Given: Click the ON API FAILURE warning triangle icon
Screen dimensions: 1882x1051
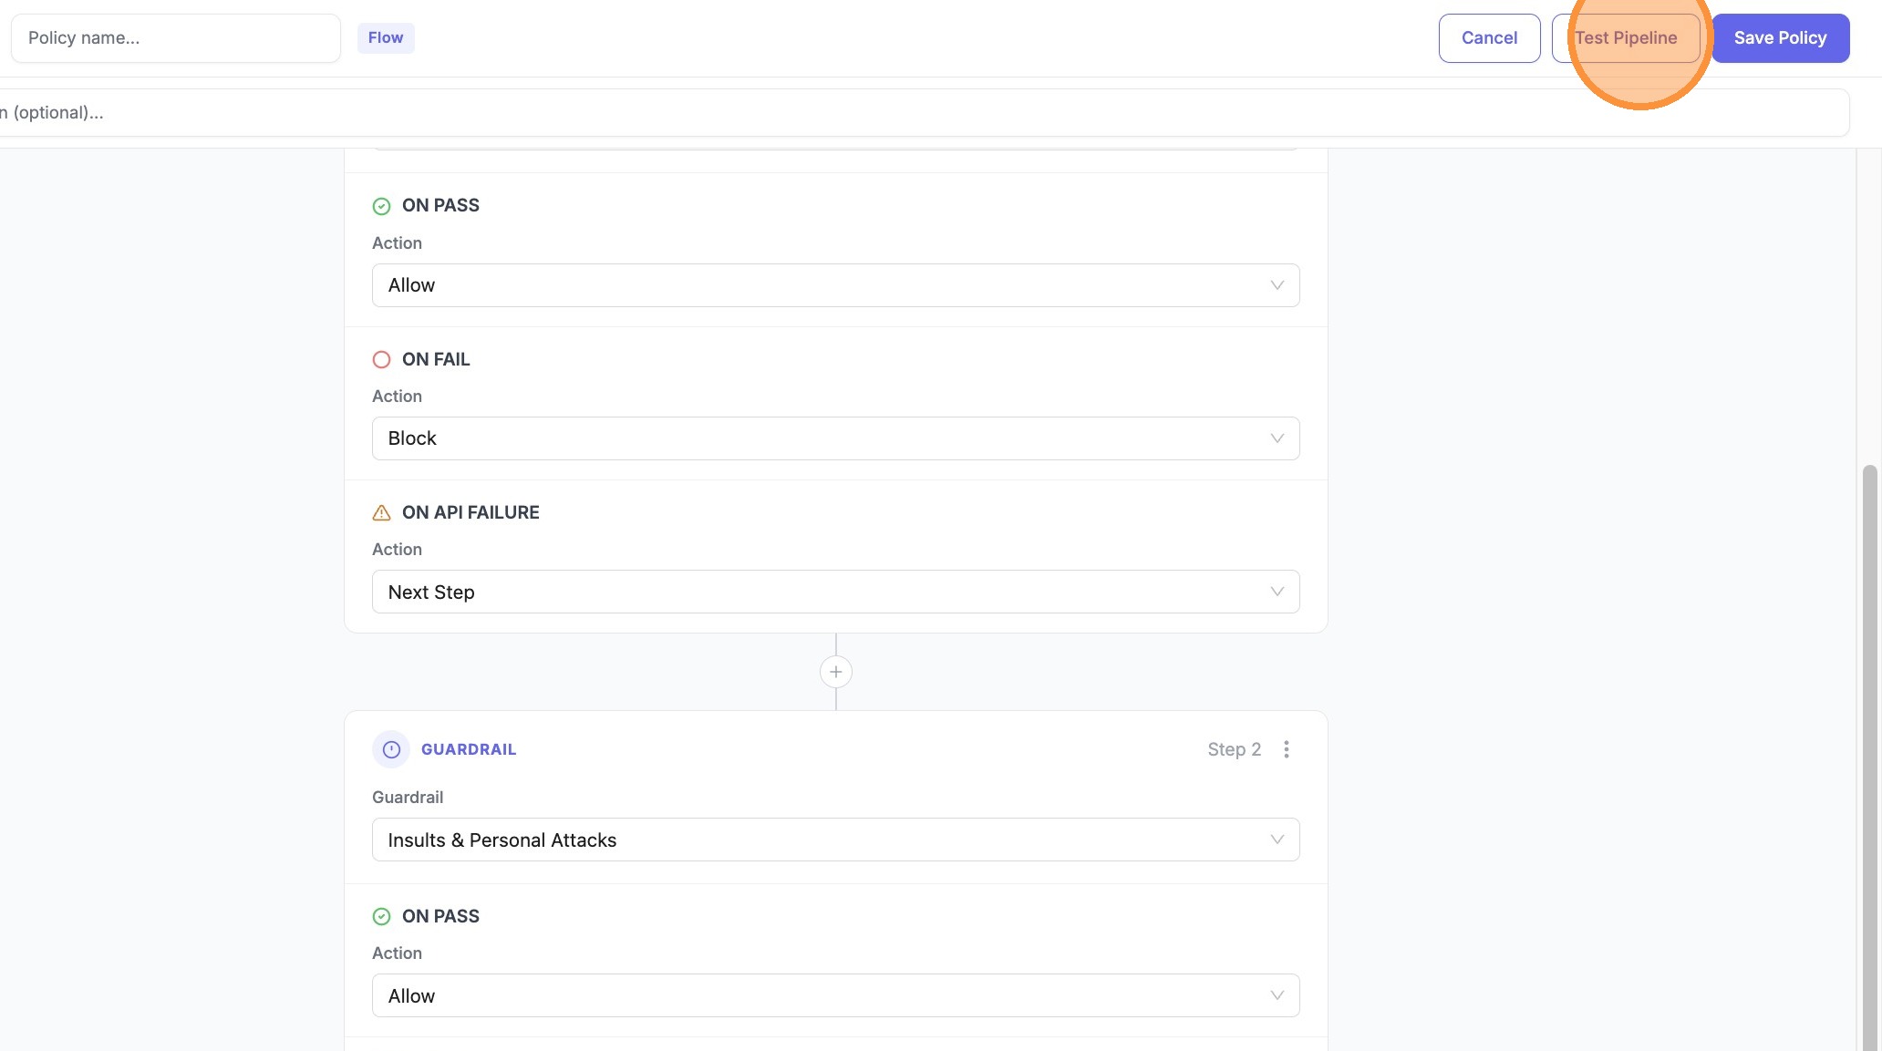Looking at the screenshot, I should pyautogui.click(x=381, y=512).
